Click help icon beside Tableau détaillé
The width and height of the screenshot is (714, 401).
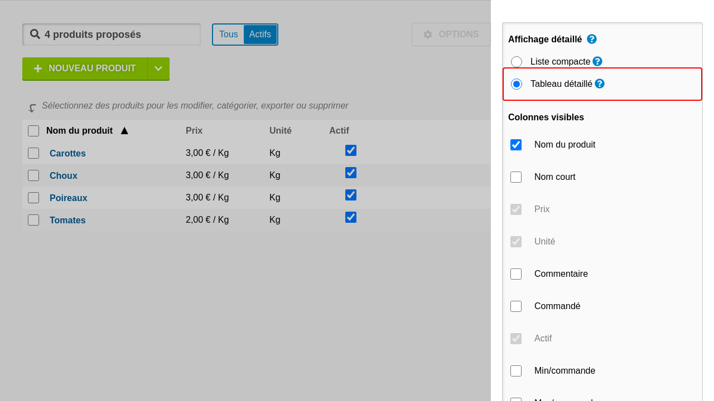coord(600,84)
